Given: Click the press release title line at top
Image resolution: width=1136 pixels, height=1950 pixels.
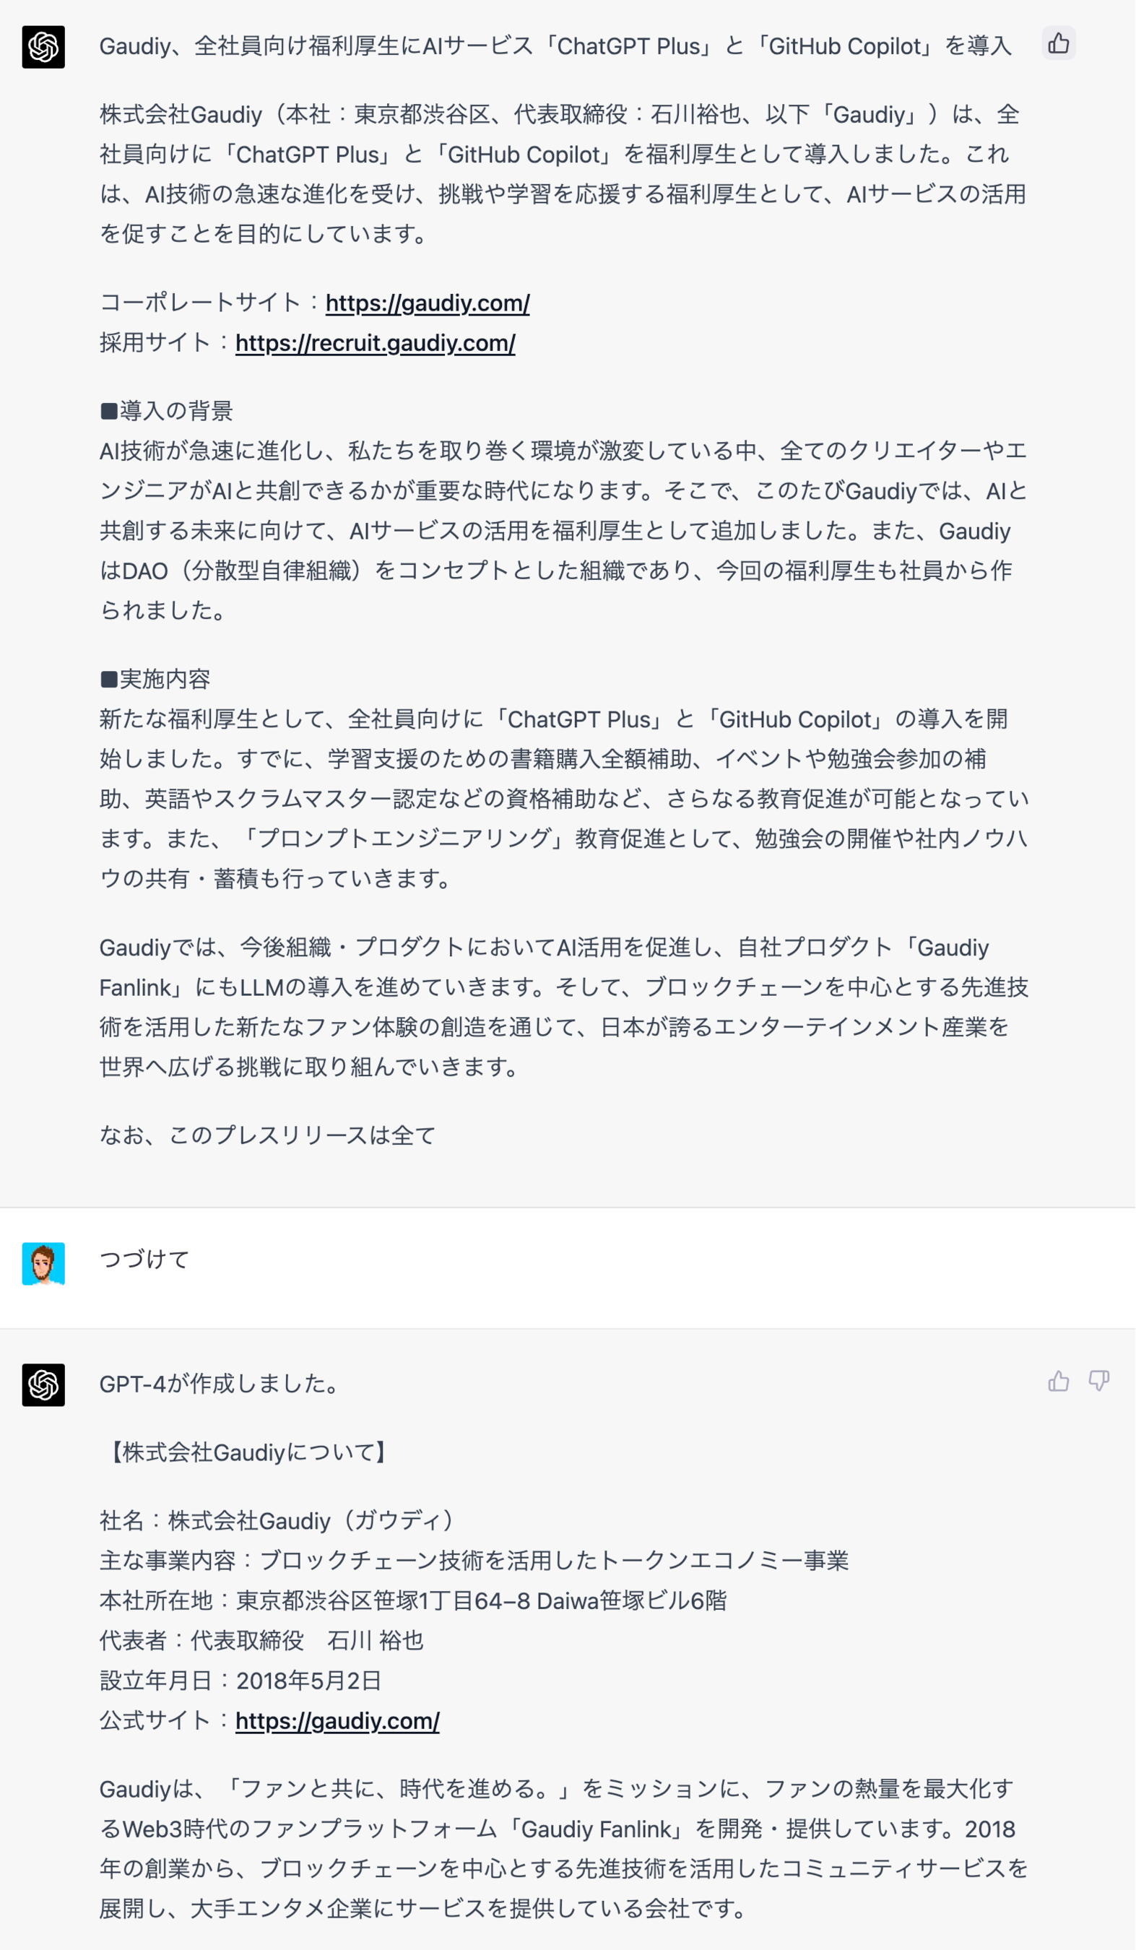Looking at the screenshot, I should (x=555, y=46).
